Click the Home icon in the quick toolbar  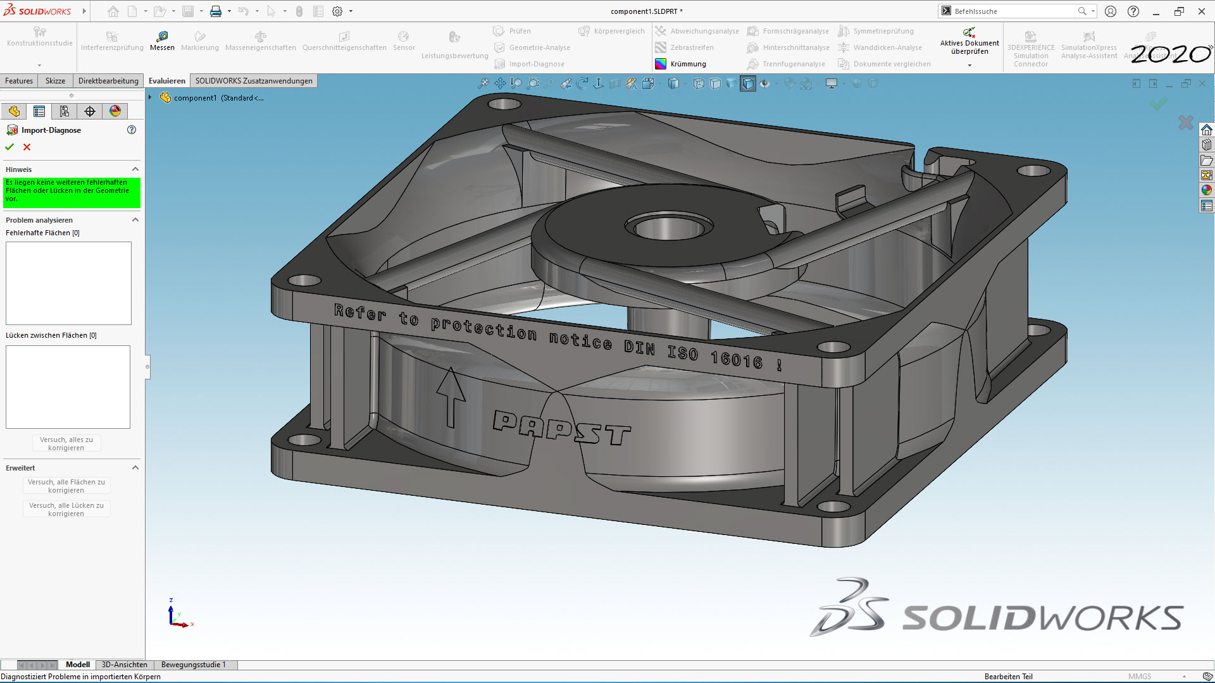click(113, 11)
